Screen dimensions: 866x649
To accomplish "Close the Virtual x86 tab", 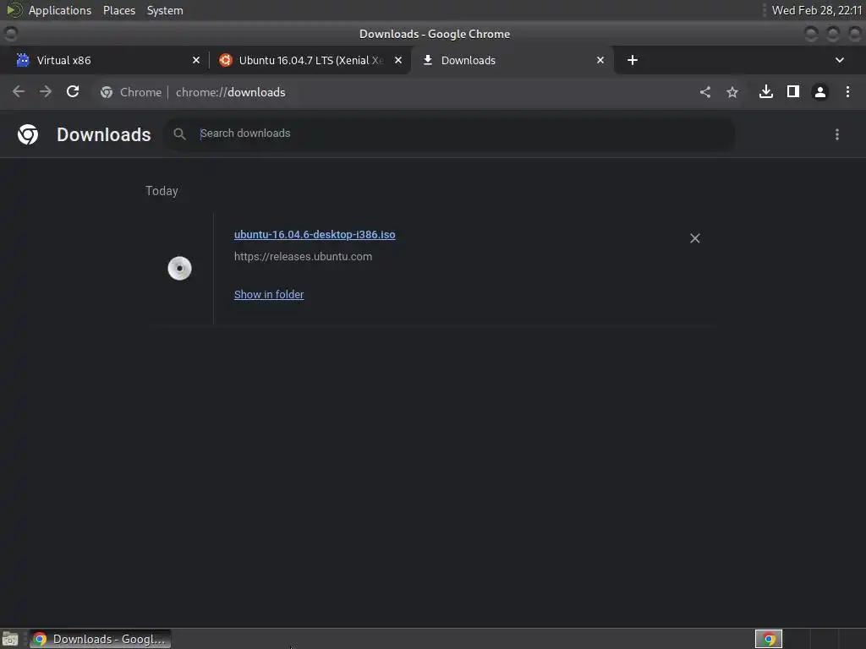I will click(x=196, y=60).
